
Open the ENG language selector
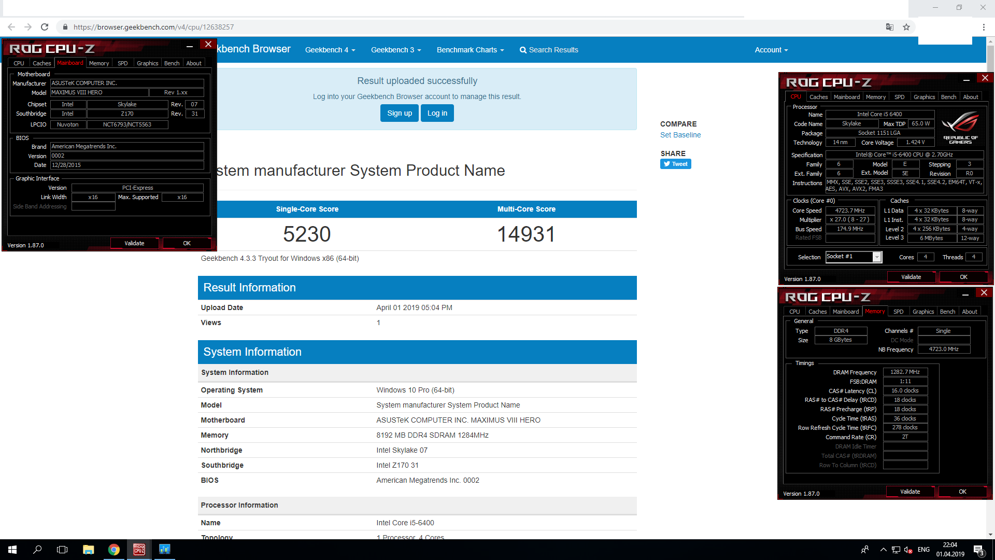click(x=923, y=550)
